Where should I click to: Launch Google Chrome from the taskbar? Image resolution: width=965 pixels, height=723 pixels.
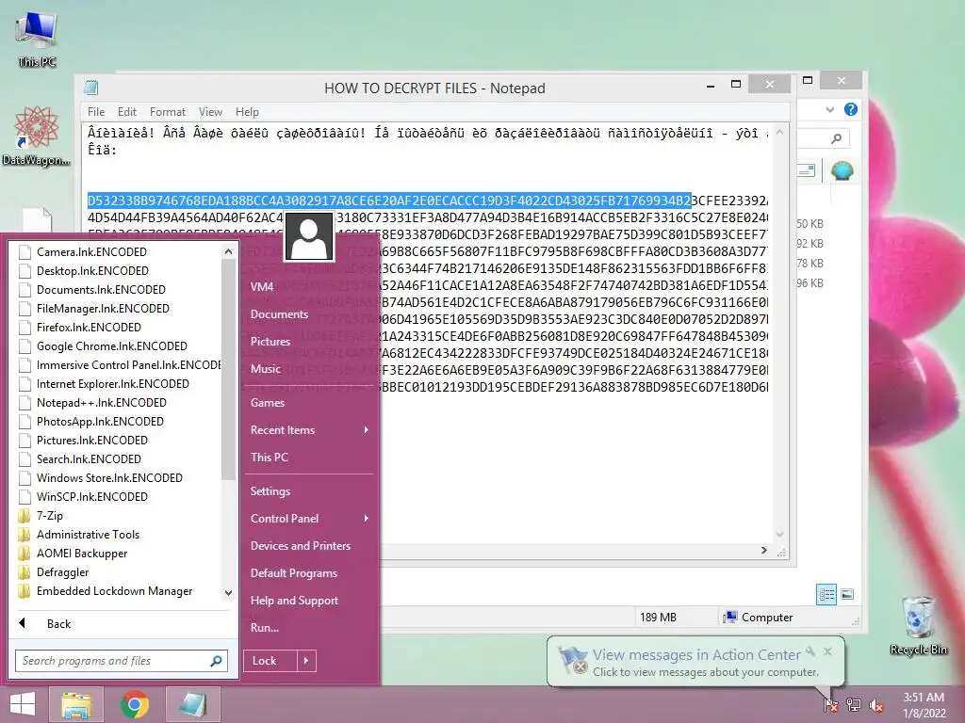coord(134,704)
